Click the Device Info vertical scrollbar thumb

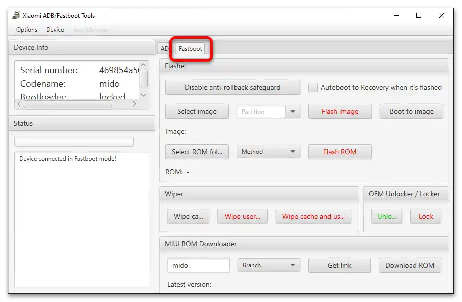click(144, 78)
